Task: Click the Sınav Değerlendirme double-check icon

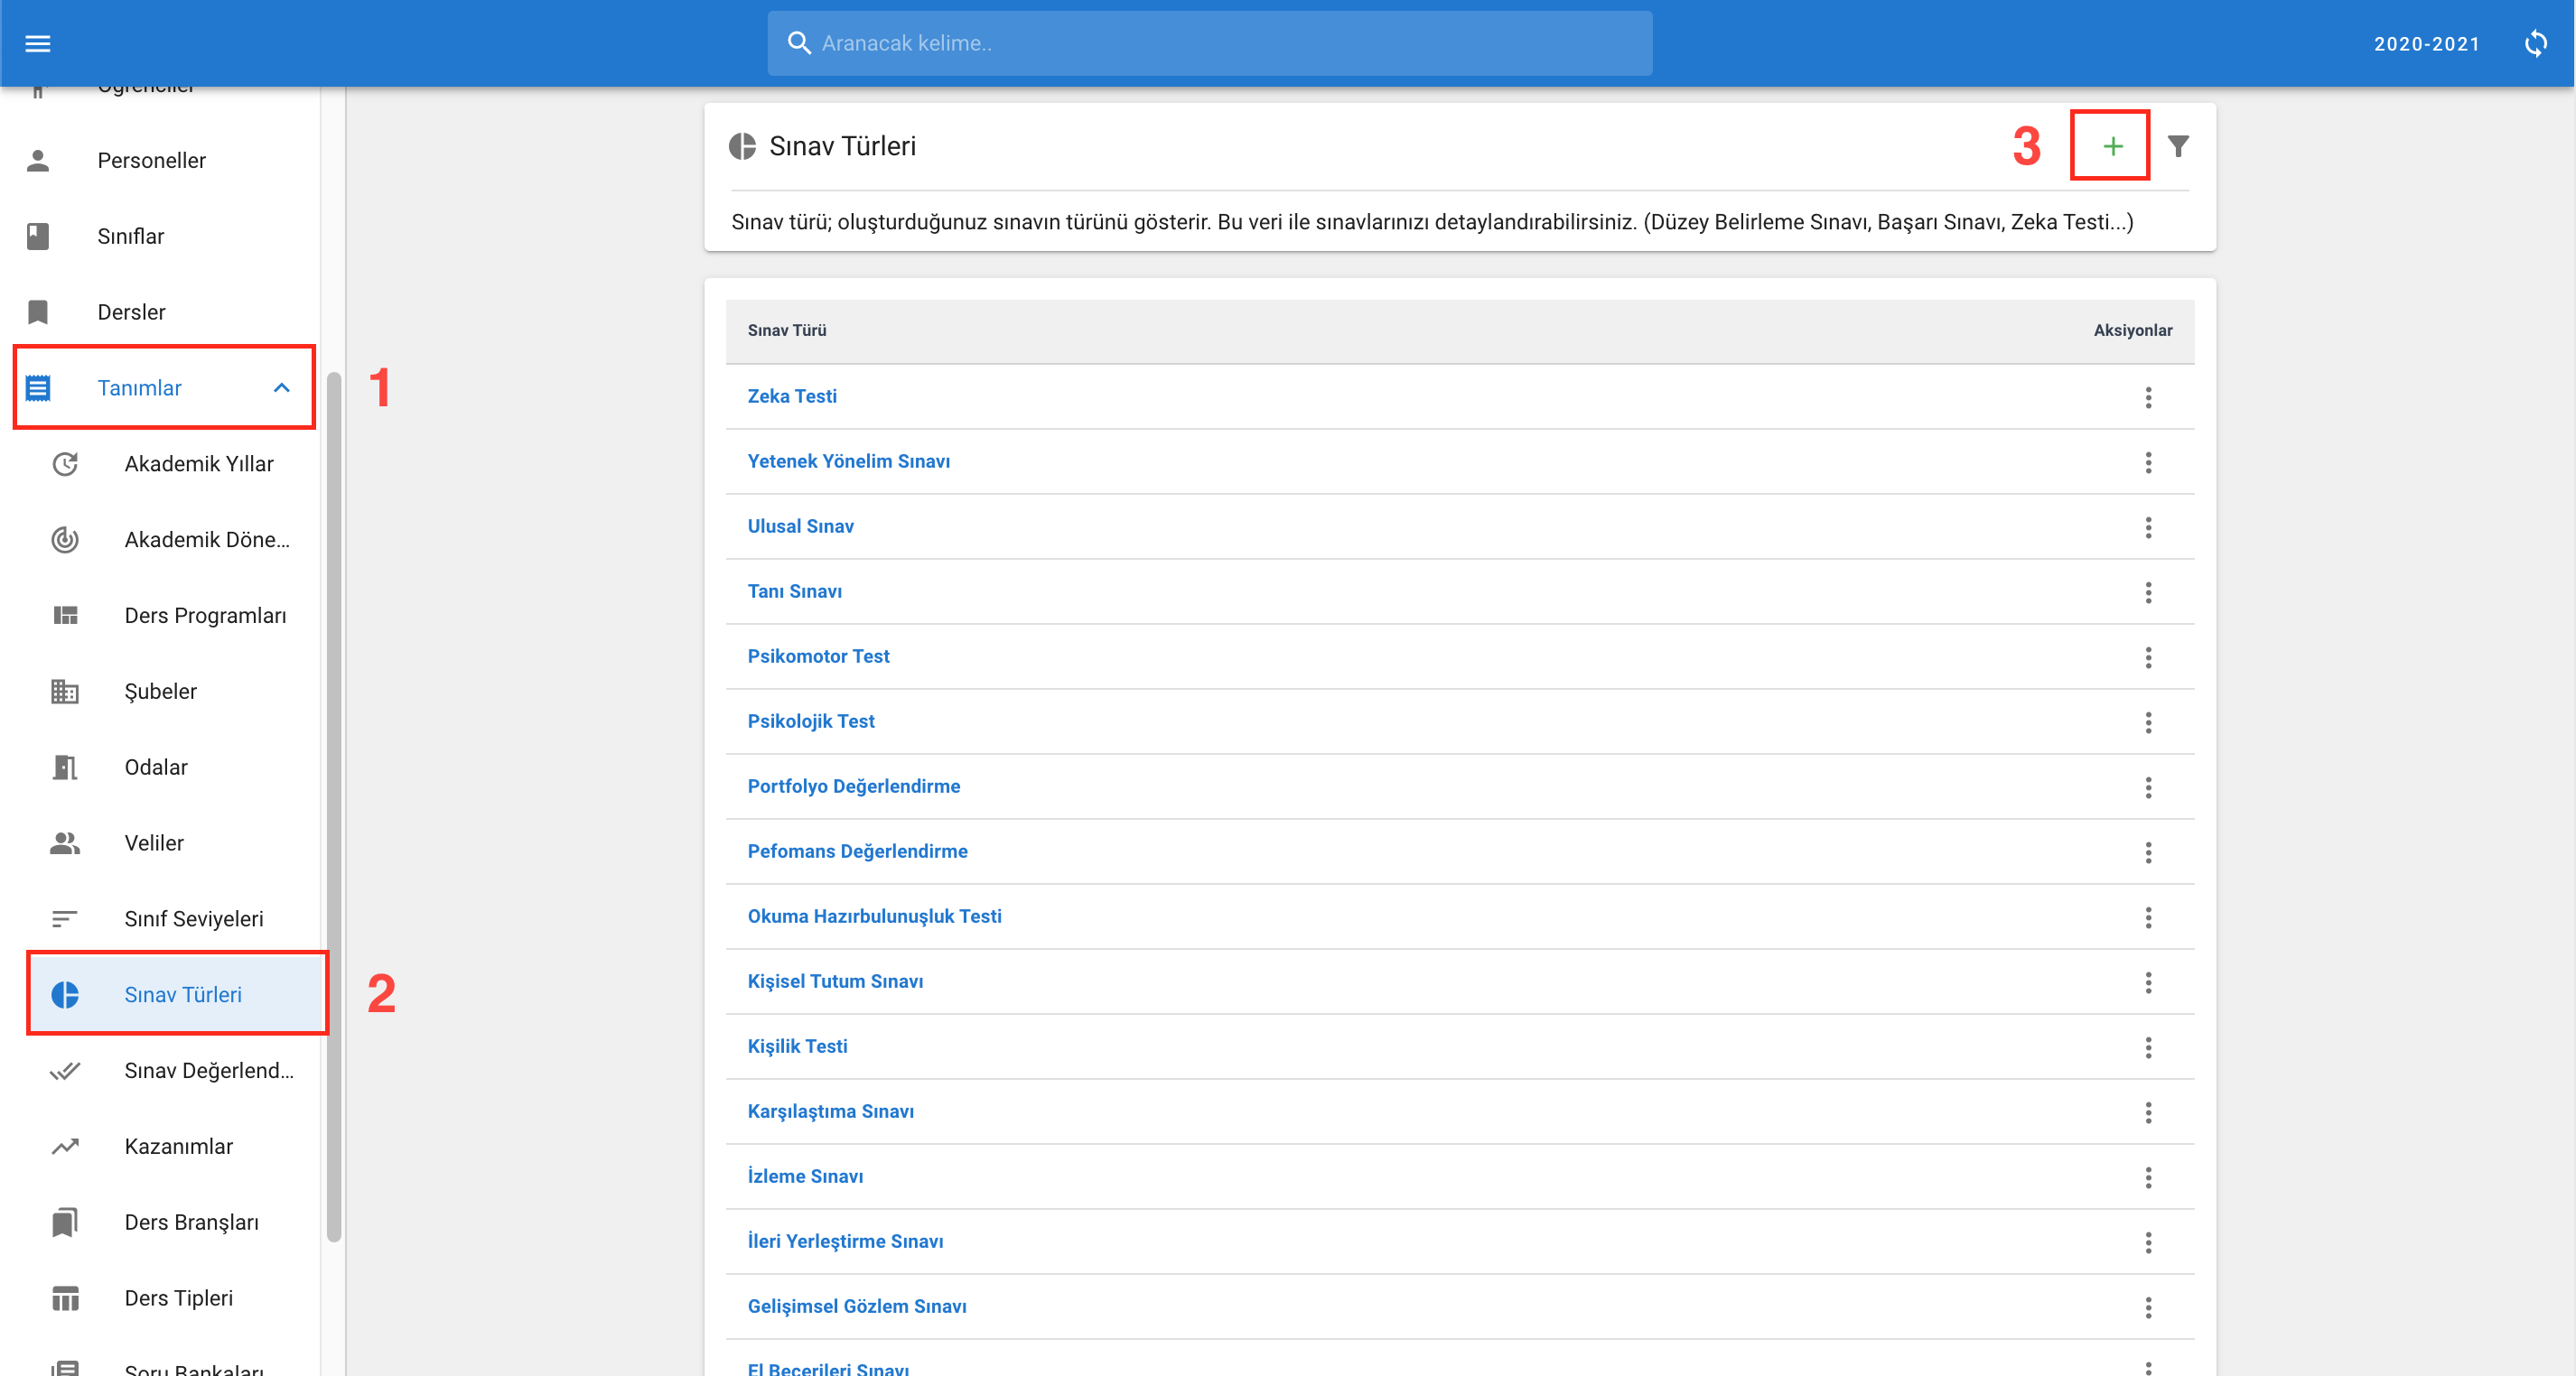Action: click(65, 1070)
